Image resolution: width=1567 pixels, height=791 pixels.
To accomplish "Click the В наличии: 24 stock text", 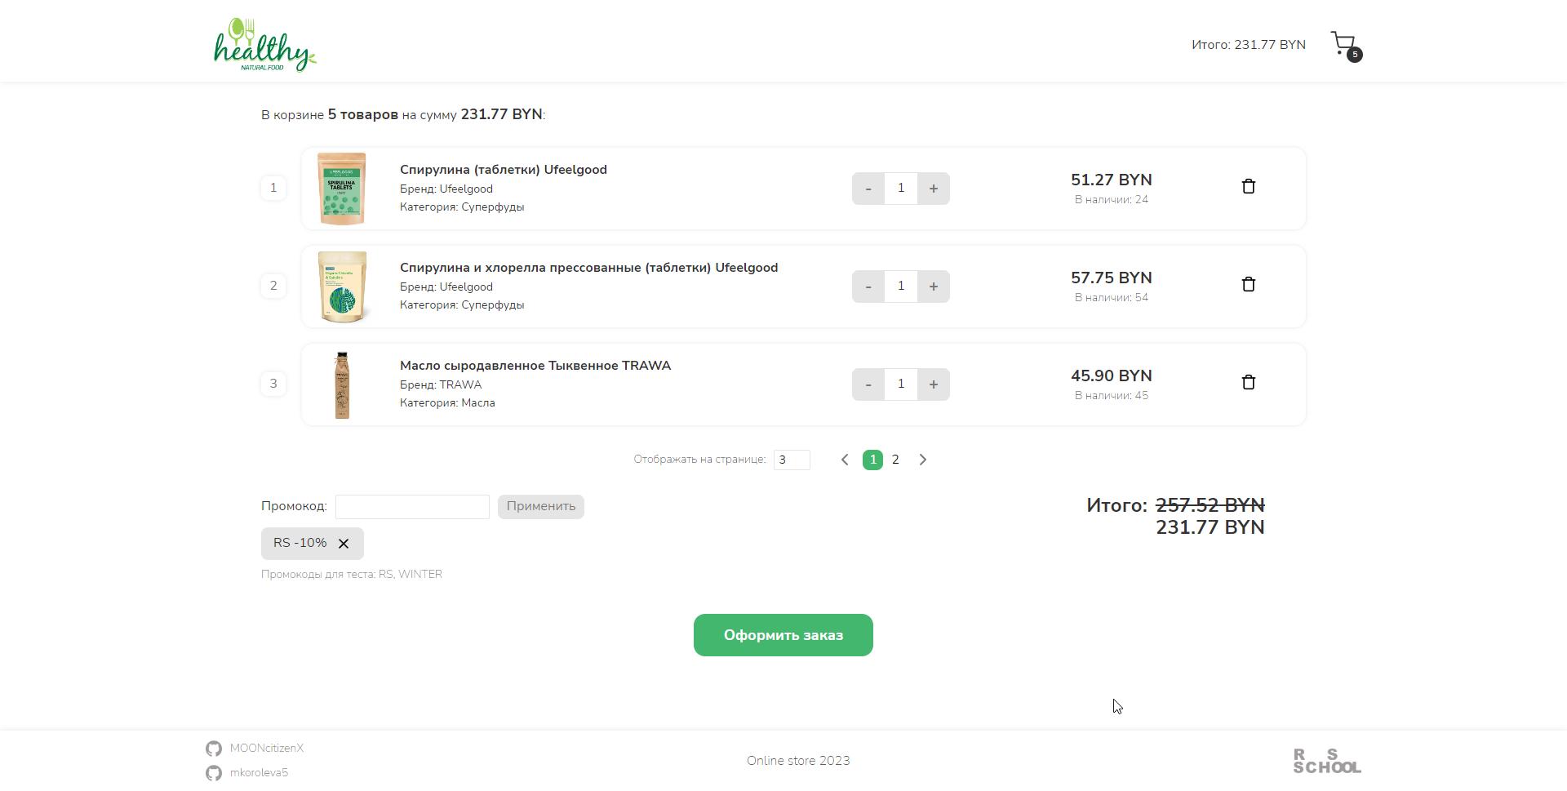I will [x=1112, y=200].
